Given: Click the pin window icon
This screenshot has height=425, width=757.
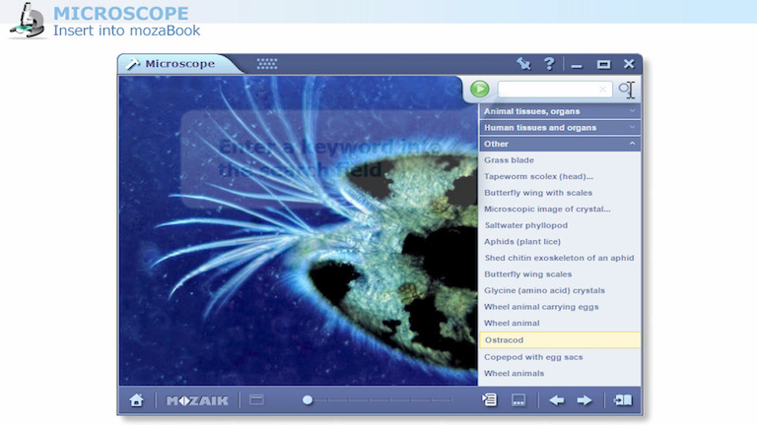Looking at the screenshot, I should [x=523, y=64].
